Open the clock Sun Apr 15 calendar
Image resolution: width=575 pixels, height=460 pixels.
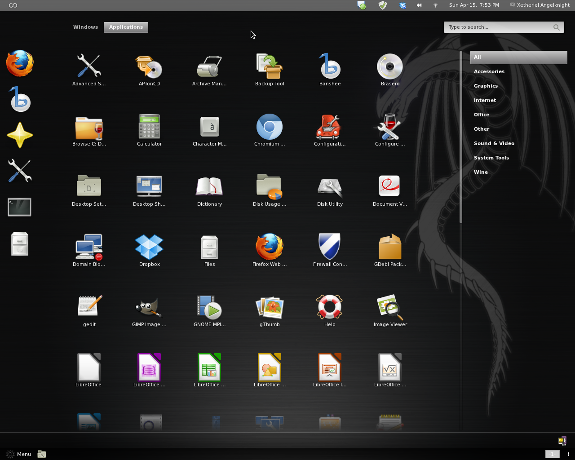pyautogui.click(x=474, y=5)
